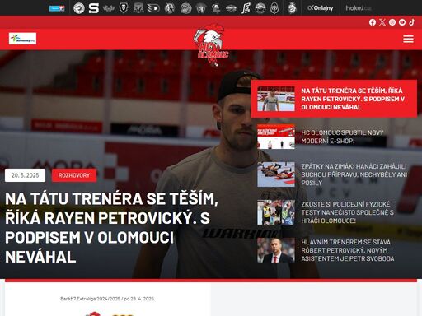The image size is (422, 316).
Task: Open the YouTube channel icon
Action: click(x=402, y=22)
